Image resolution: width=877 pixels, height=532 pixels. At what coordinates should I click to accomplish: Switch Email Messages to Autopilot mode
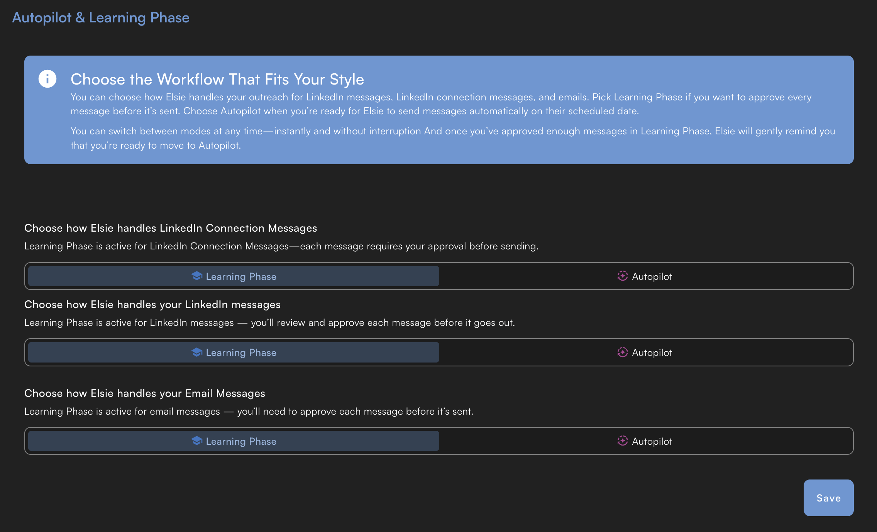point(645,441)
